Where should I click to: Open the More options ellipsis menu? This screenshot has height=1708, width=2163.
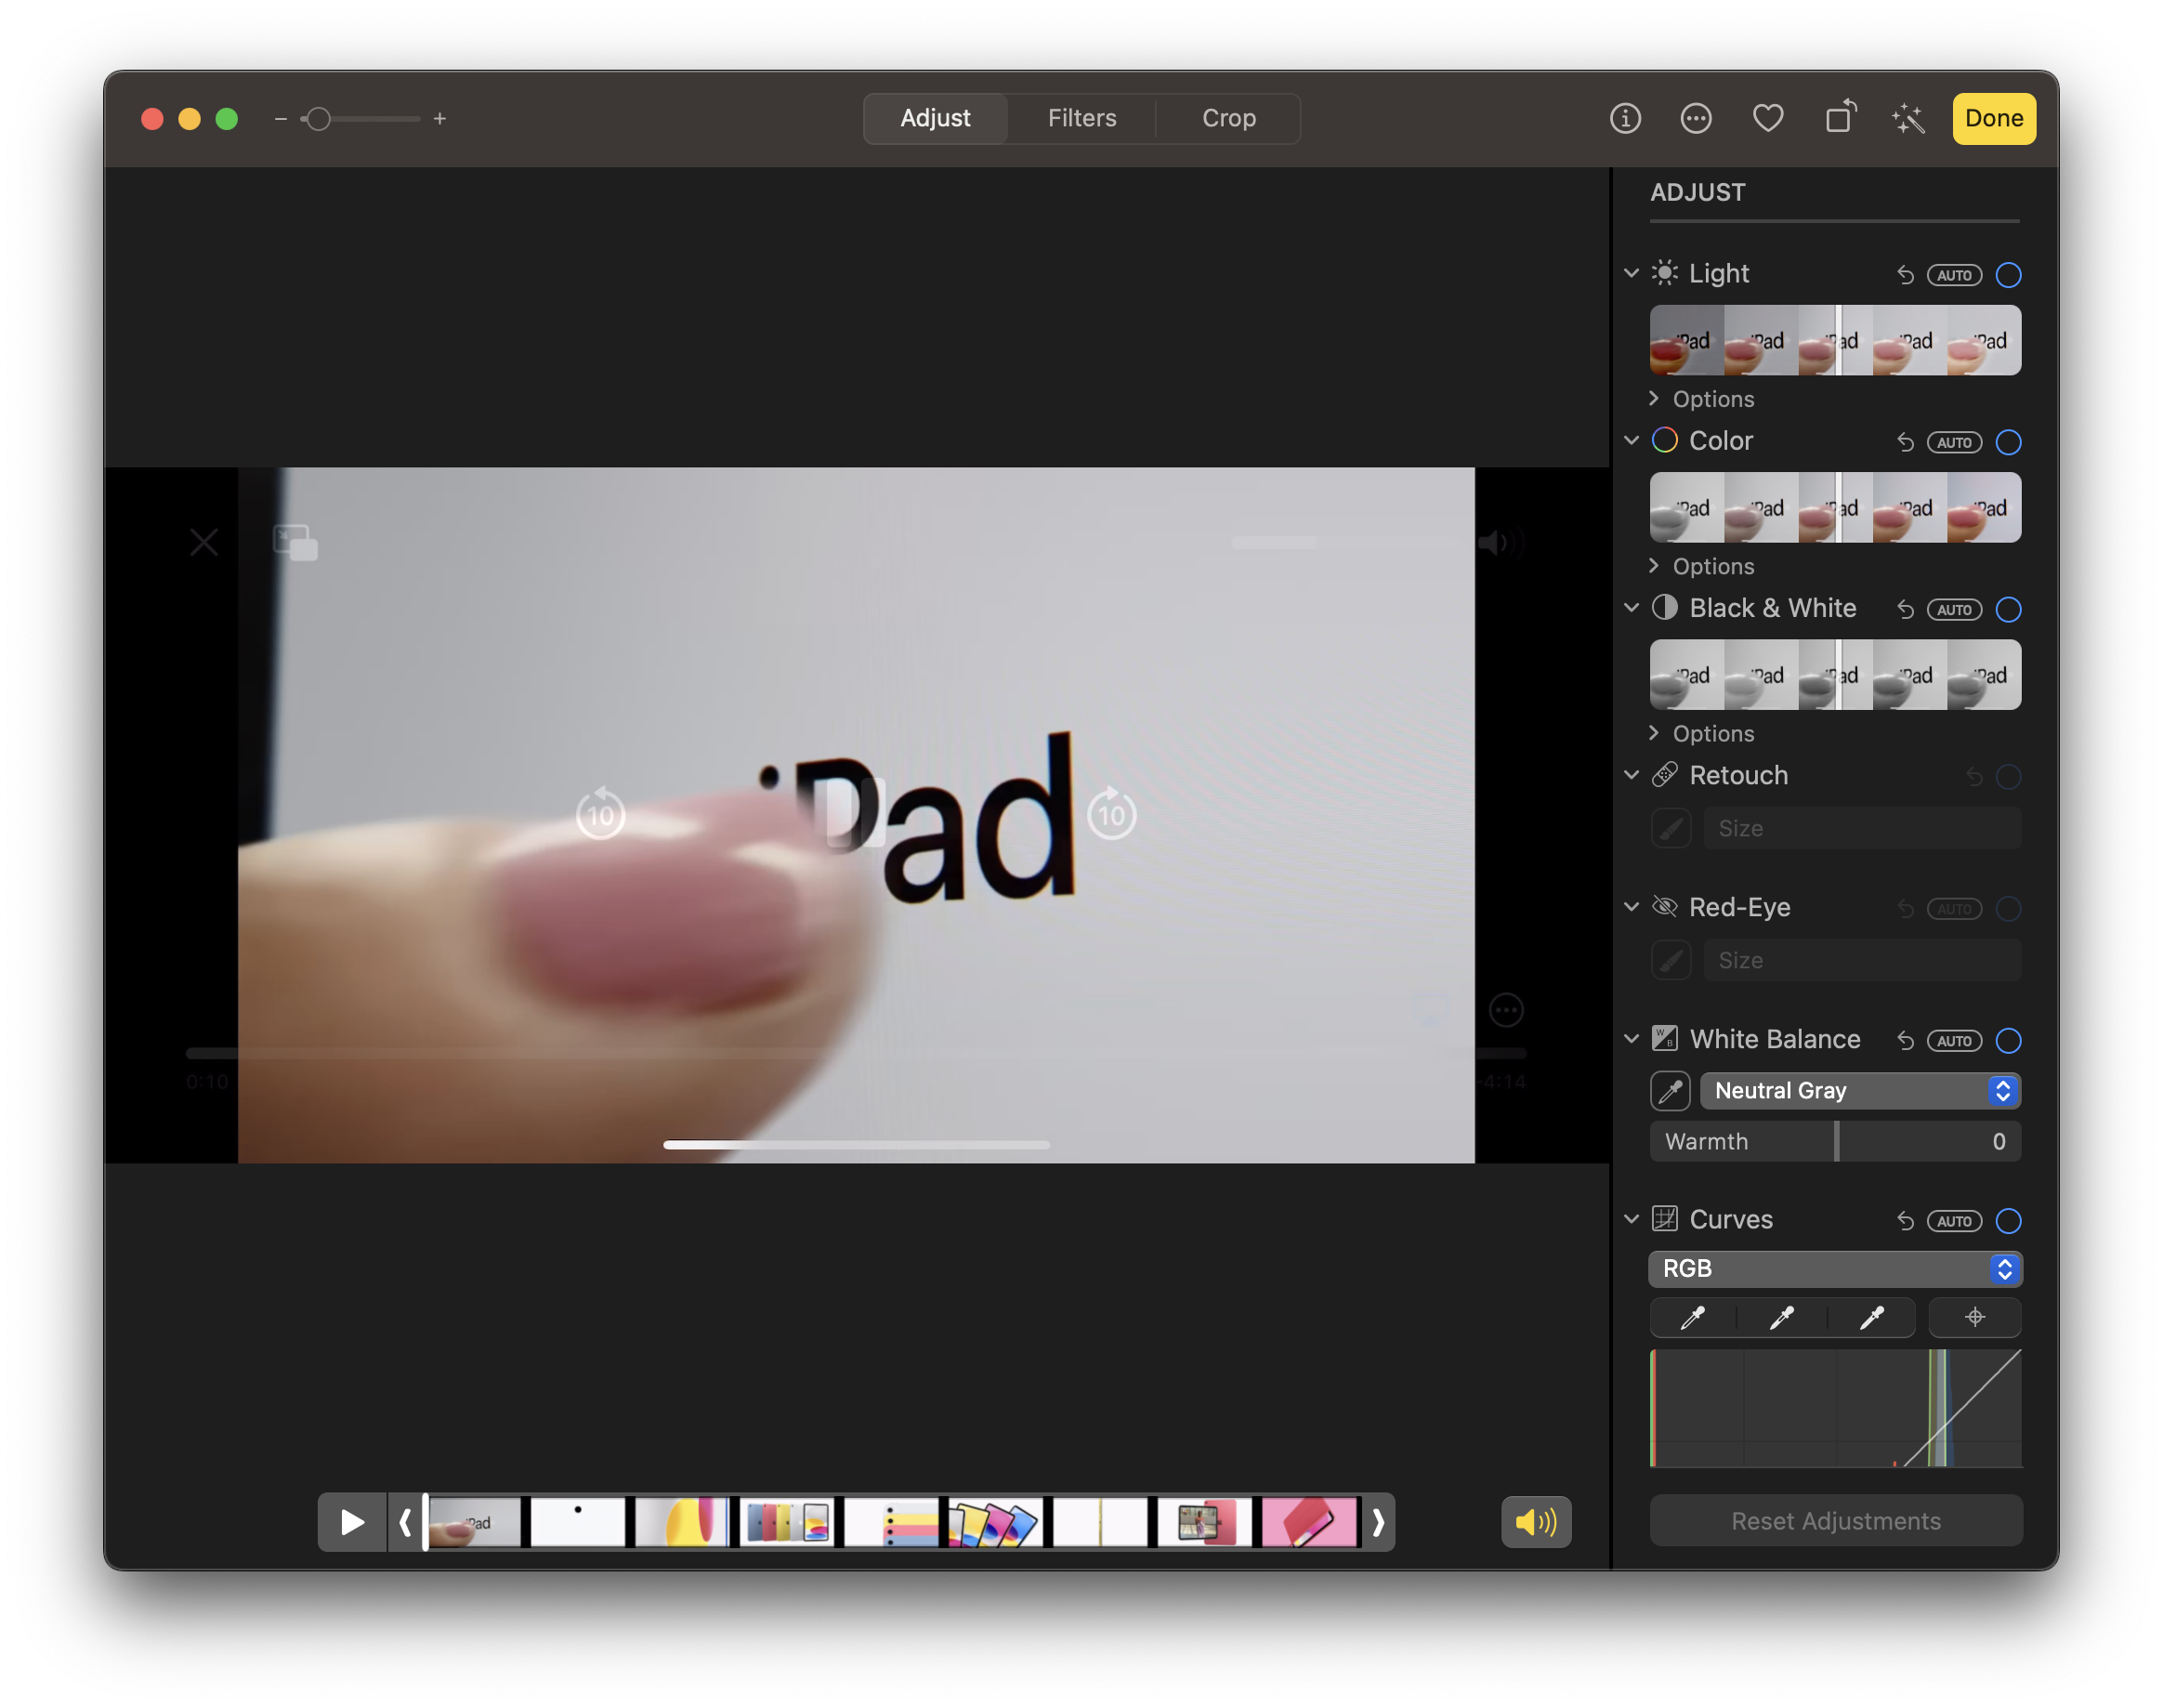coord(1696,119)
